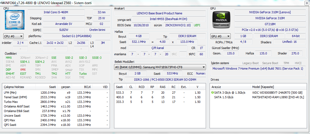Select the QPI Max row

56,120
